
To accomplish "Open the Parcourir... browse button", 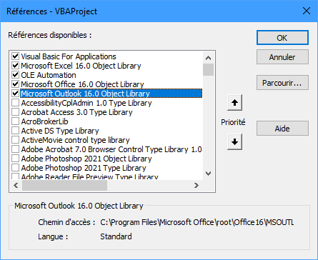I will point(282,83).
